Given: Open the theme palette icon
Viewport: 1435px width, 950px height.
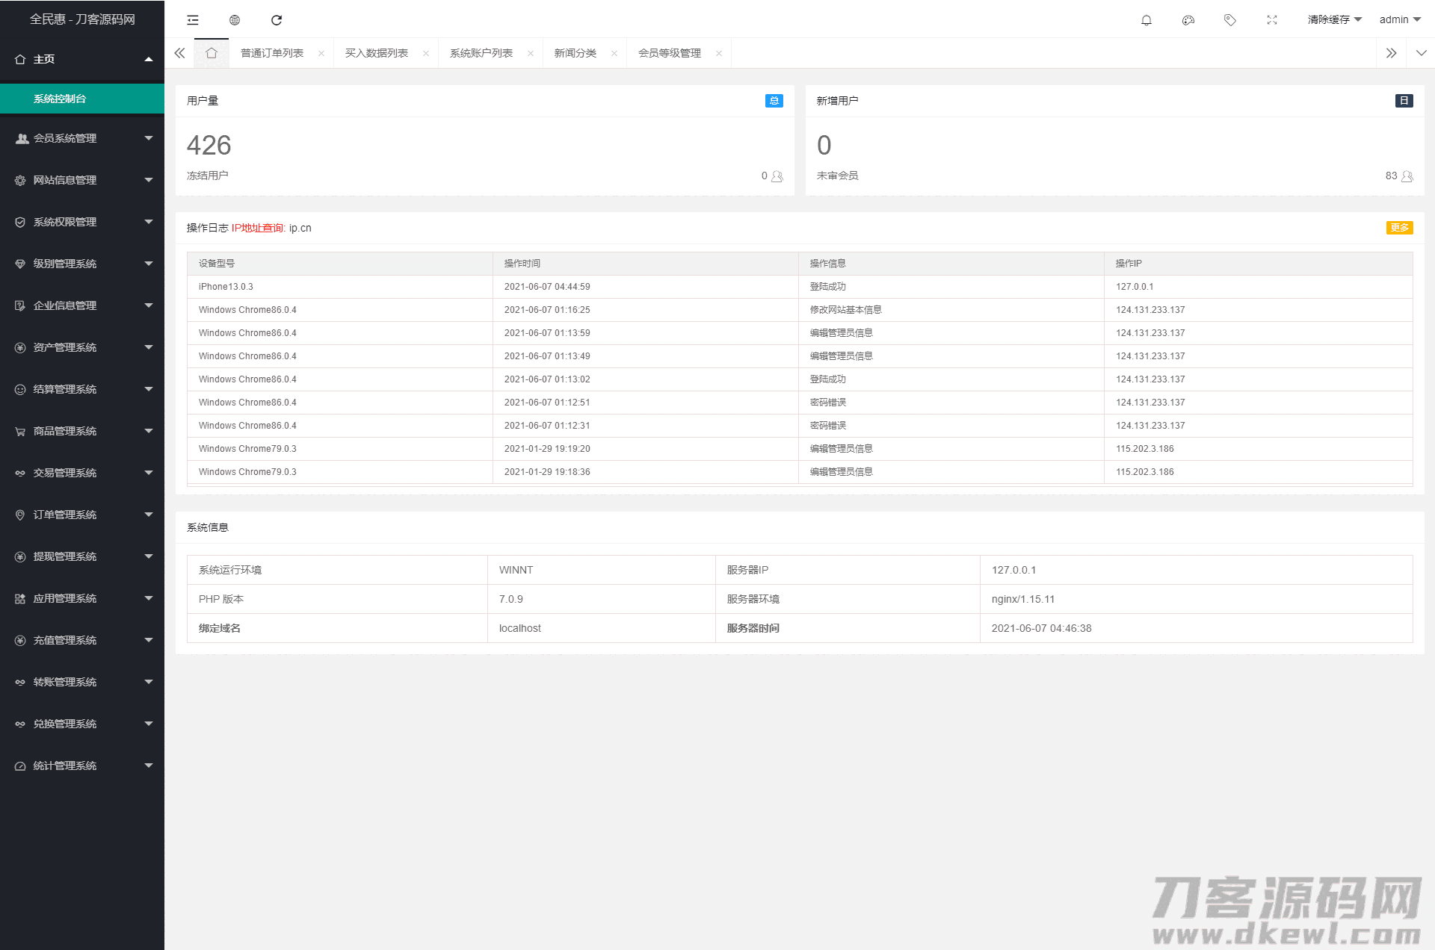Looking at the screenshot, I should [x=1188, y=20].
